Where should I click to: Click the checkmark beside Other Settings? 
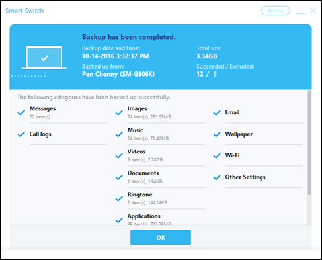point(217,177)
